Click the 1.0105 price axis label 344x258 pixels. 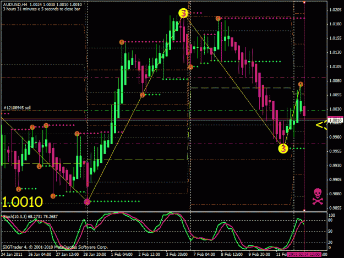pos(335,67)
